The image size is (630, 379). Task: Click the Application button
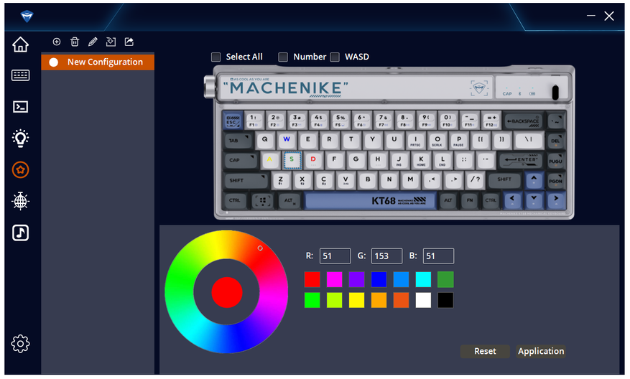(541, 351)
